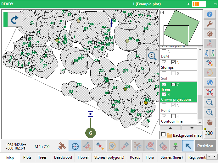This screenshot has width=218, height=163.
Task: Enable the Background map checkbox
Action: click(x=163, y=134)
